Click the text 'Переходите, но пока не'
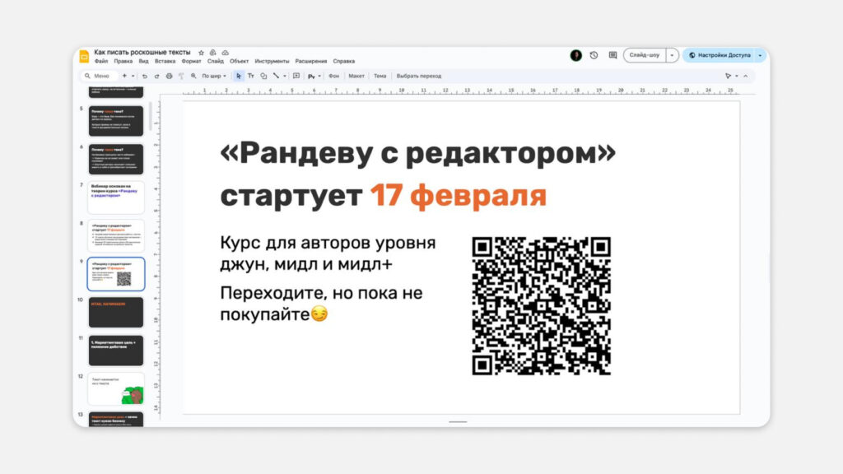 (322, 294)
